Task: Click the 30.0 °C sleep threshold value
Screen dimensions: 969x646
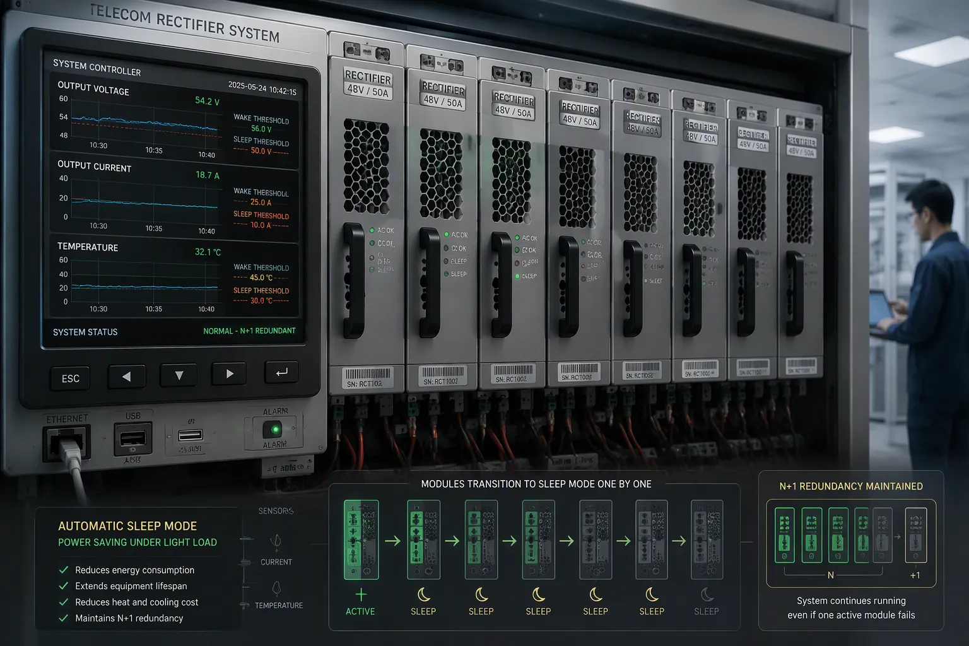Action: (x=261, y=301)
